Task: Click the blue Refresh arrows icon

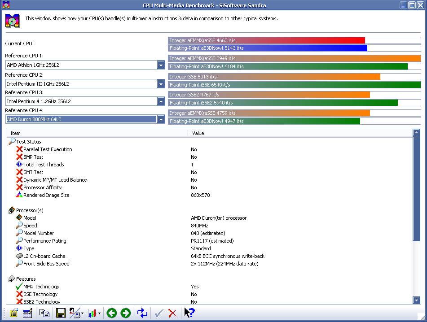Action: pyautogui.click(x=142, y=313)
